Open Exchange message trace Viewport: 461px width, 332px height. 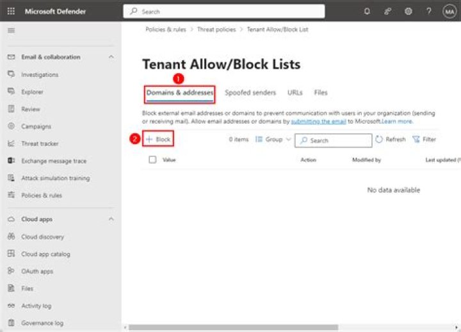tap(54, 161)
